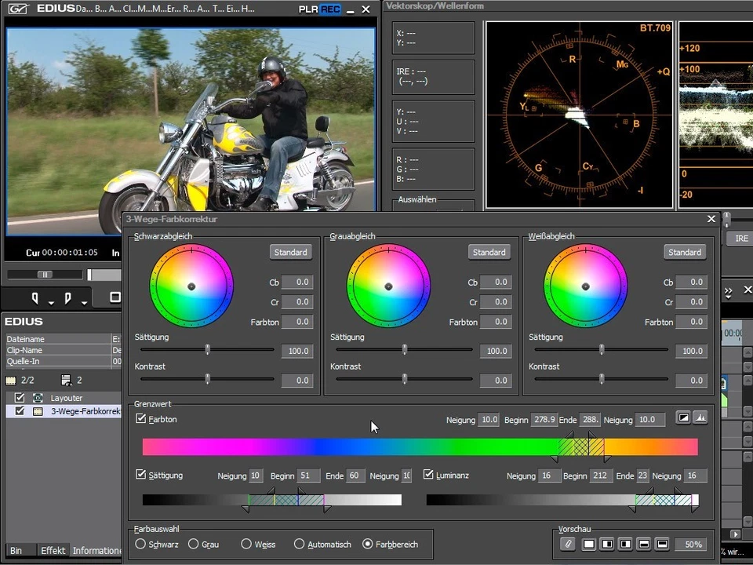Click the Set In point marker icon
Screen dimensions: 753x565
pos(35,298)
